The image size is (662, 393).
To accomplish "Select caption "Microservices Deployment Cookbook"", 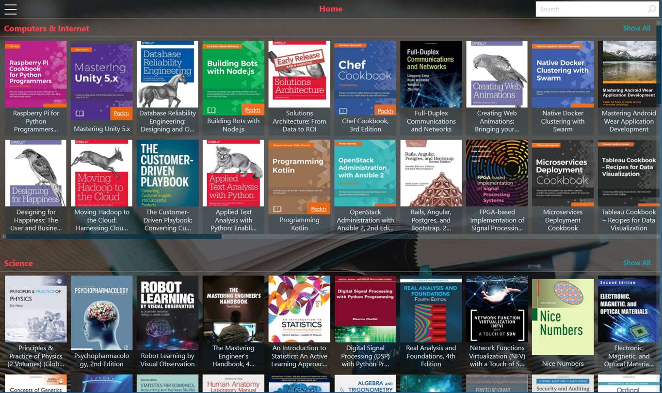I will (563, 220).
